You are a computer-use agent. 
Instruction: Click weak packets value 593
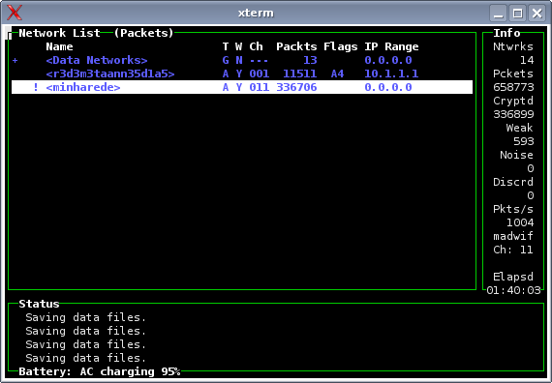(x=524, y=141)
